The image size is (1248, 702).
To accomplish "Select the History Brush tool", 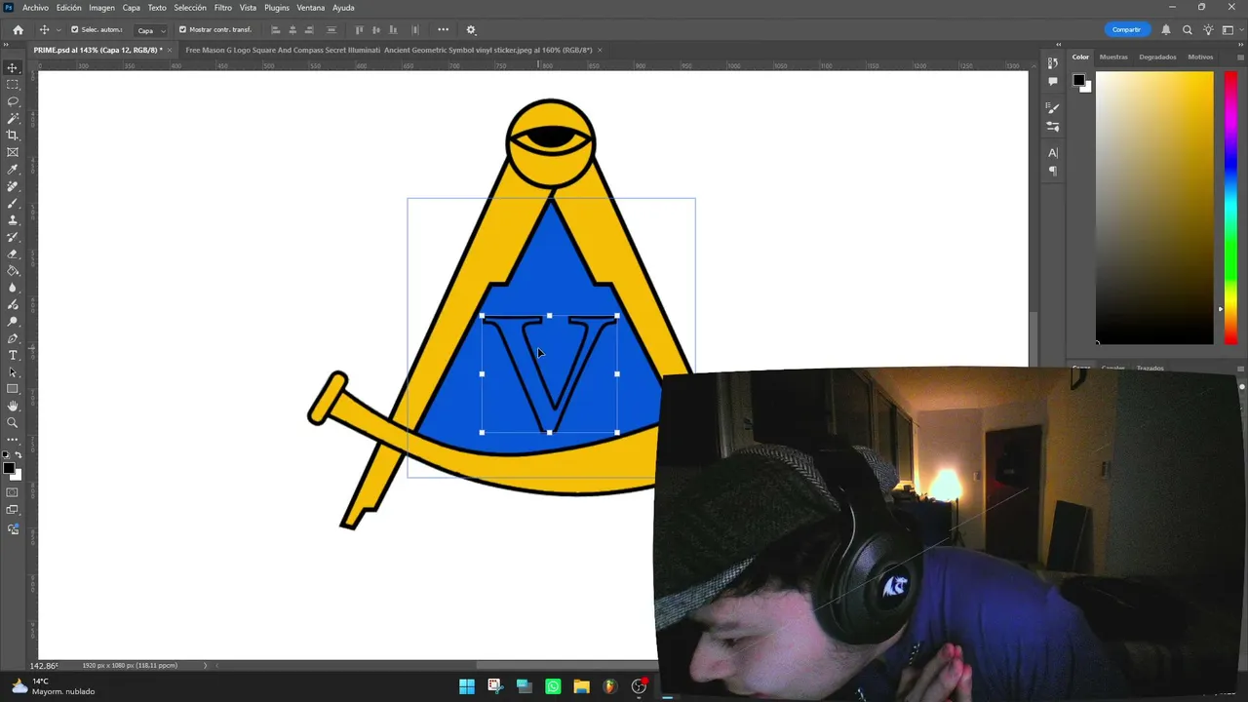I will (x=13, y=237).
